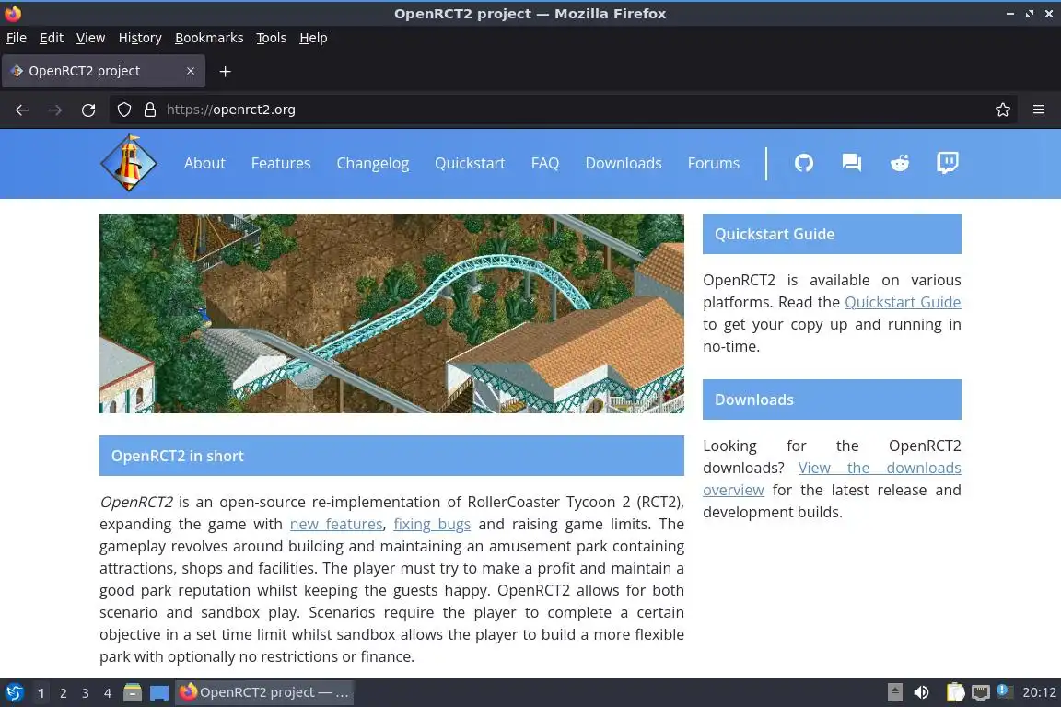The image size is (1061, 707).
Task: Go to the About page
Action: coord(204,163)
